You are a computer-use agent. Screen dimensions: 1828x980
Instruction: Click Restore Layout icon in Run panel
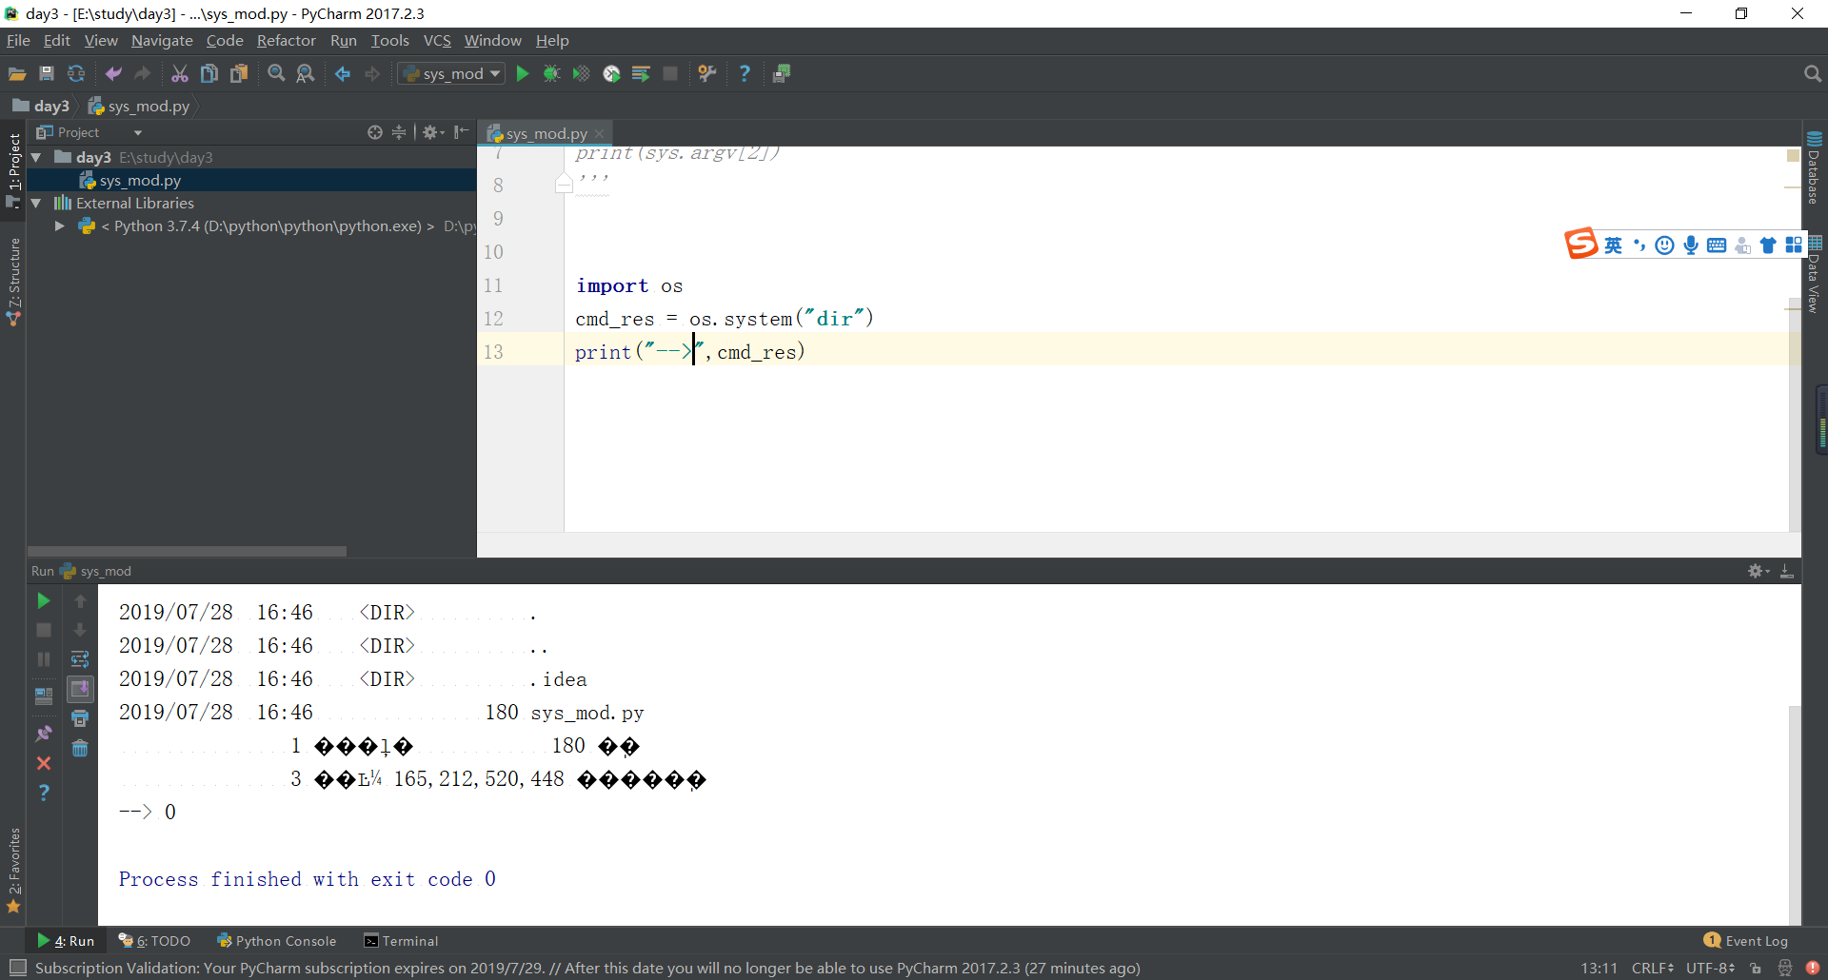coord(43,696)
